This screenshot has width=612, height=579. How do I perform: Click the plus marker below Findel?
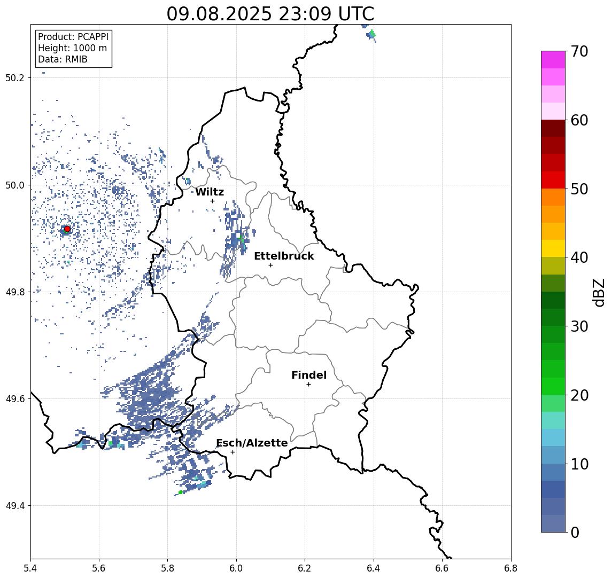[x=308, y=385]
